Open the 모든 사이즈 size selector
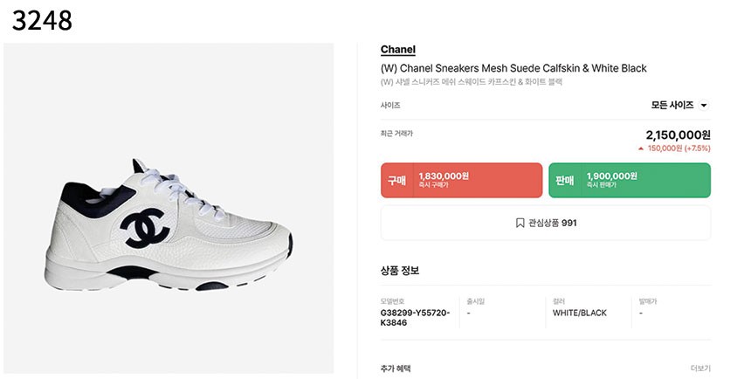Screen dimensions: 751x379 click(679, 106)
